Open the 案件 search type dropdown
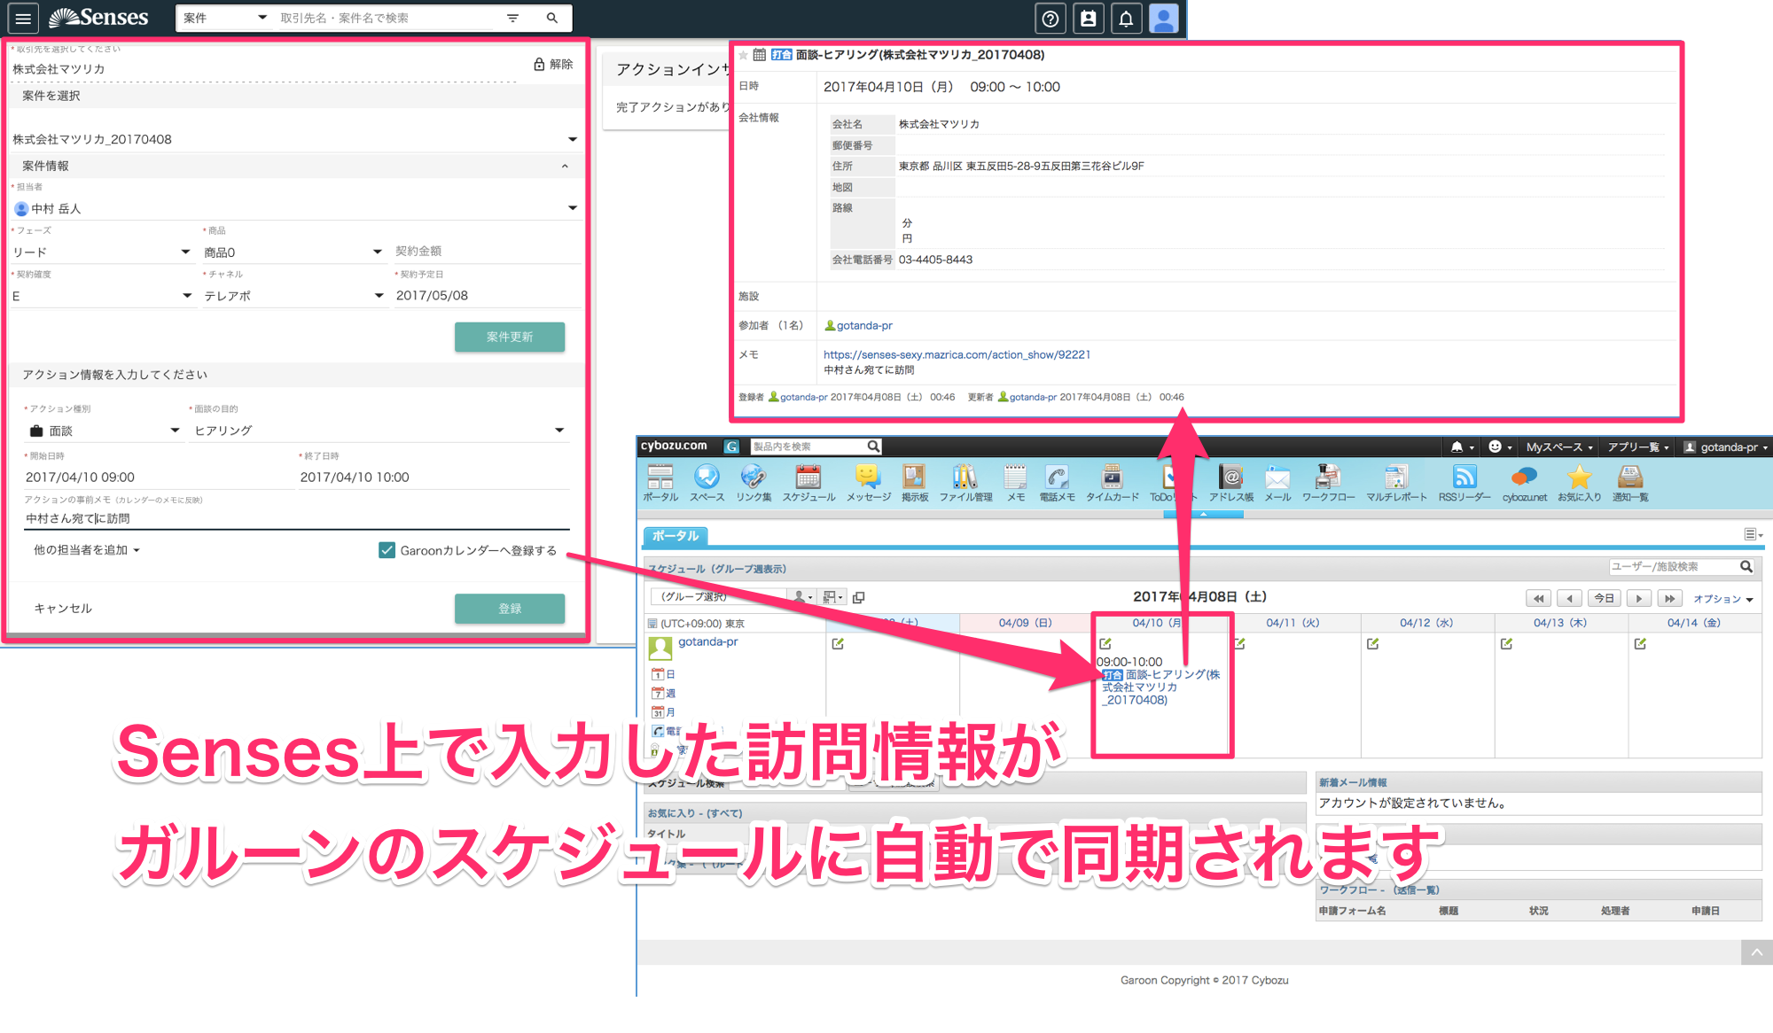 tap(224, 18)
